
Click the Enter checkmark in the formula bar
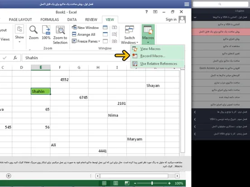5,58
